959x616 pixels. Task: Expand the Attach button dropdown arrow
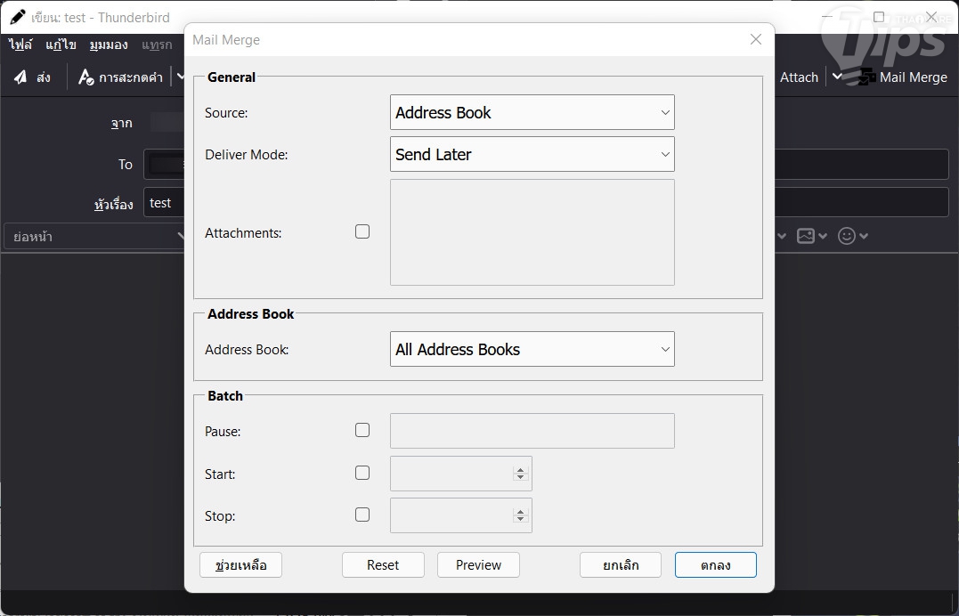[x=837, y=77]
